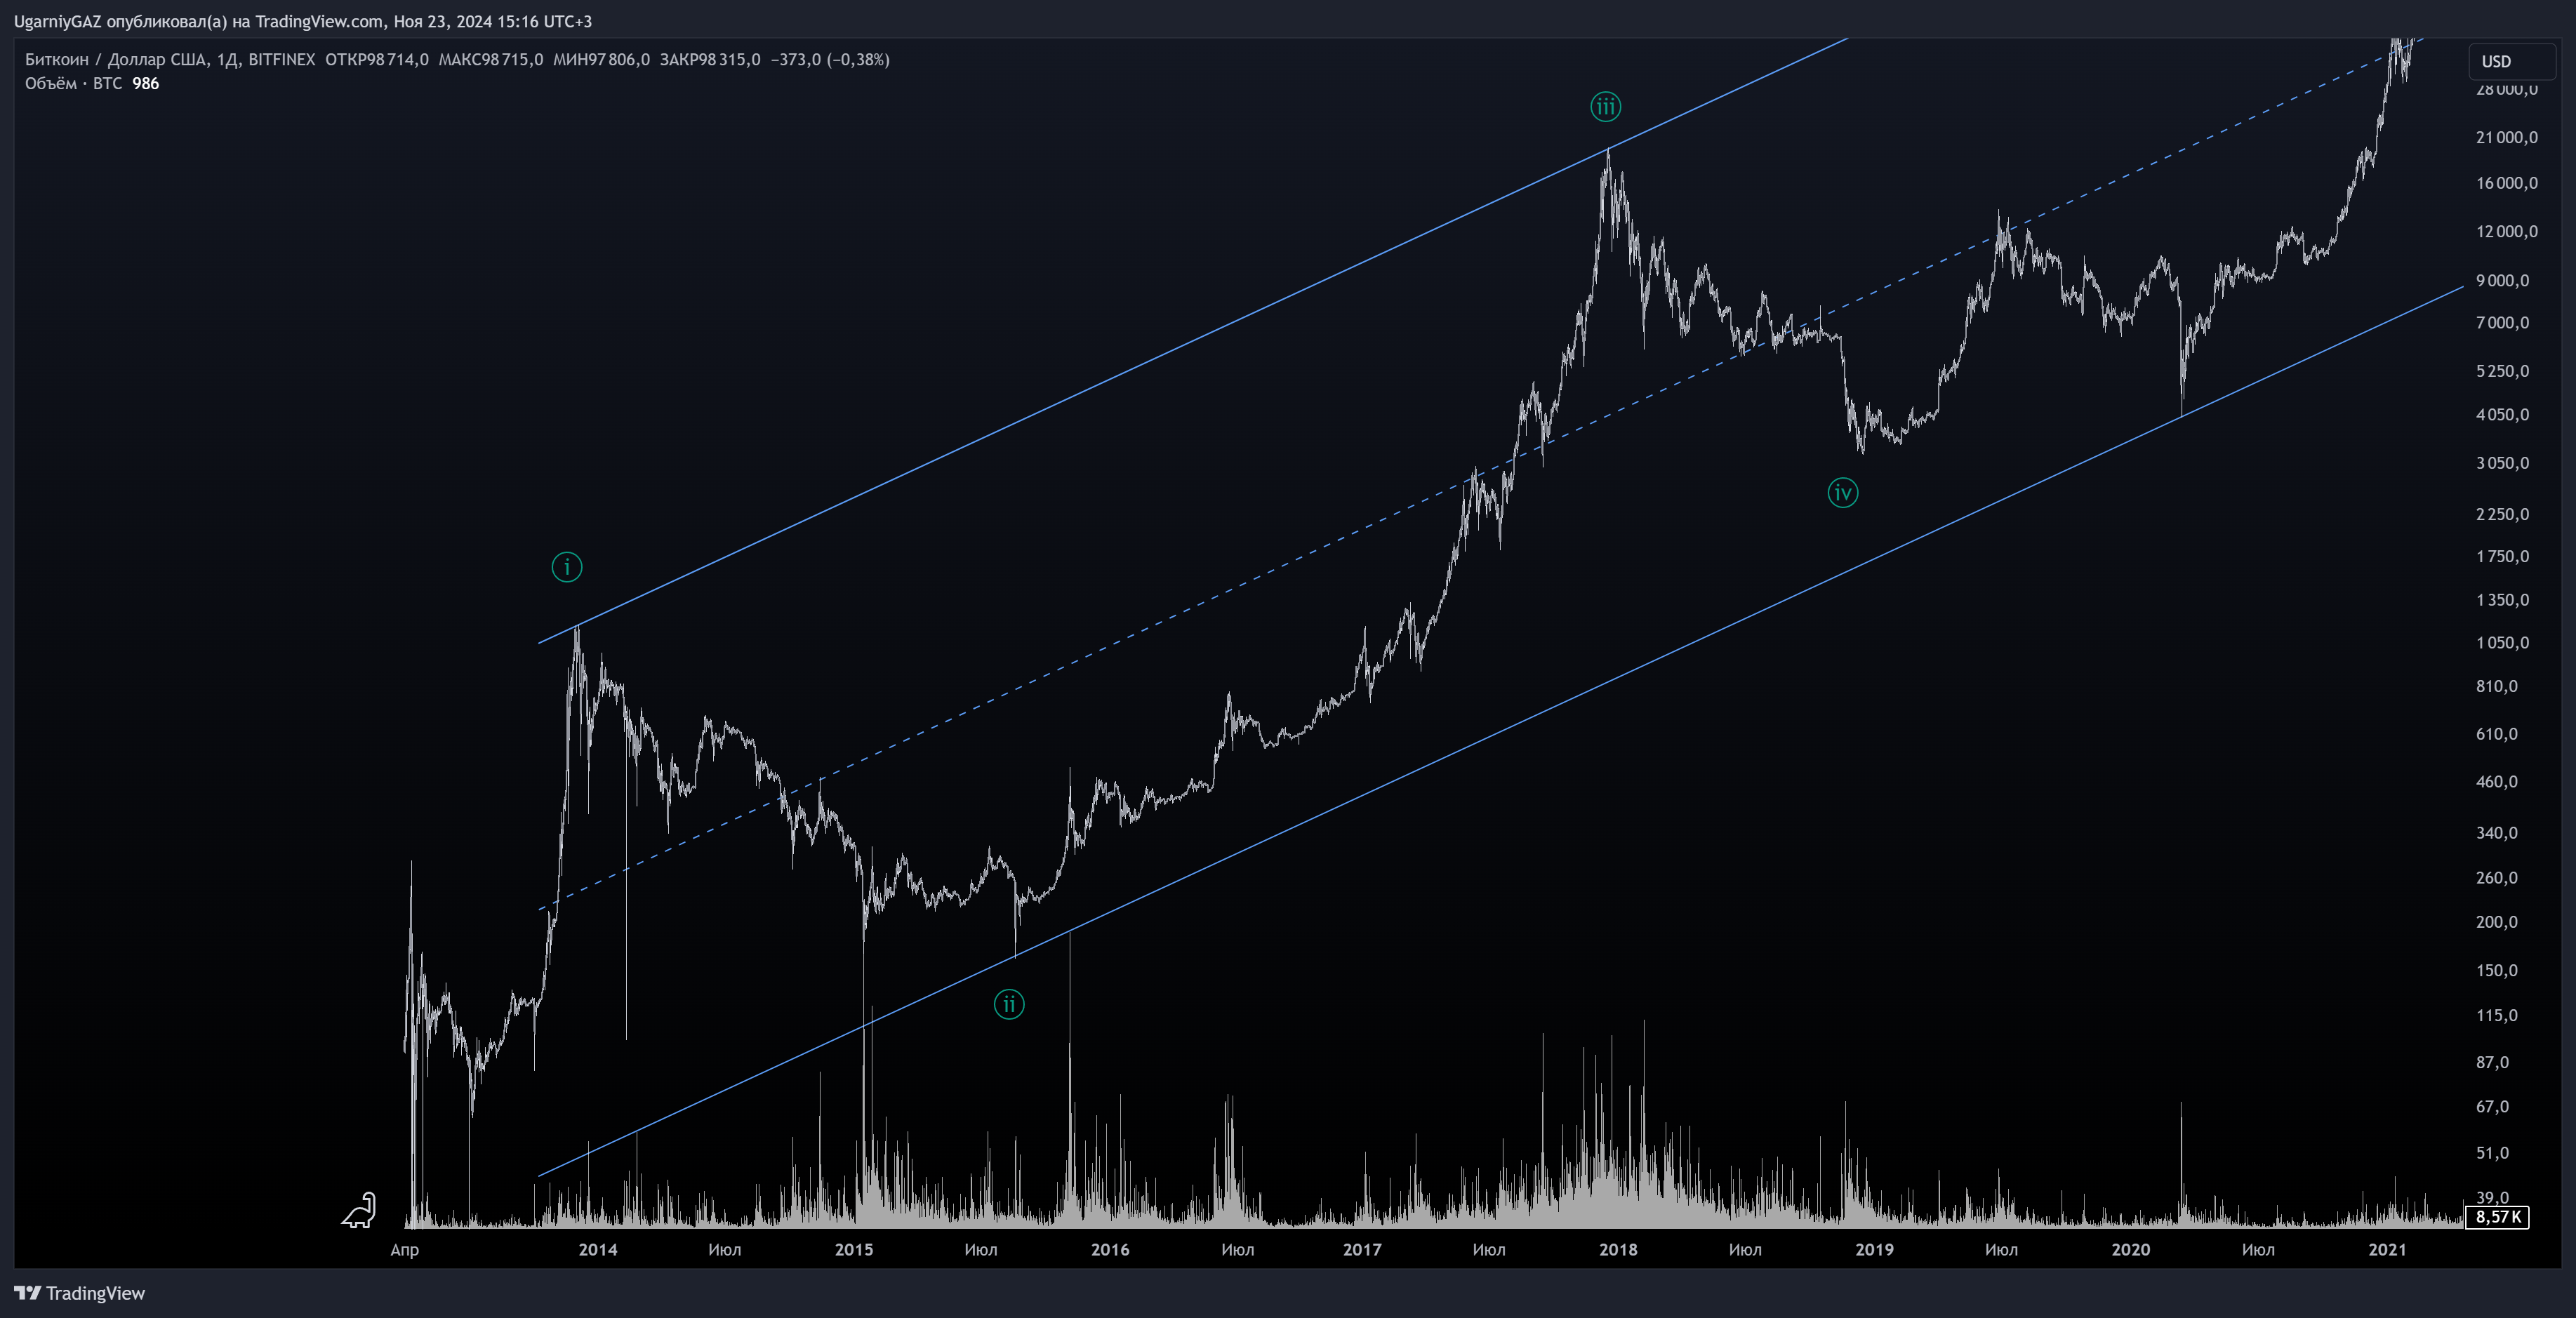This screenshot has width=2576, height=1318.
Task: Click the 200,0 price axis label
Action: point(2496,922)
